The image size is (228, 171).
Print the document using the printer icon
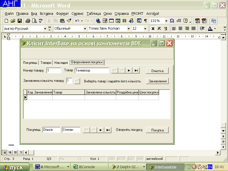pyautogui.click(x=28, y=21)
